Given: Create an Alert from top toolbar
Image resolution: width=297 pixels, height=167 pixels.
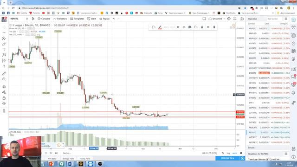Looking at the screenshot, I should [x=92, y=19].
